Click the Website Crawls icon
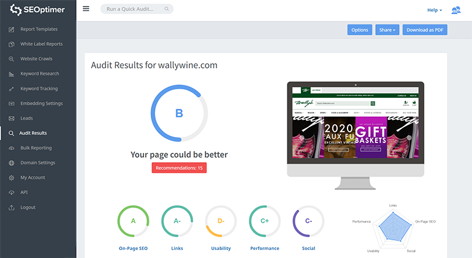472x258 pixels. tap(11, 59)
